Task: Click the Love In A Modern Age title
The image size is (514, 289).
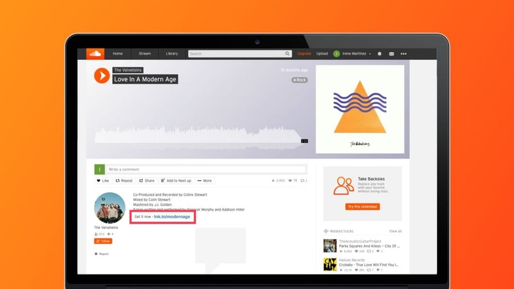Action: point(145,79)
